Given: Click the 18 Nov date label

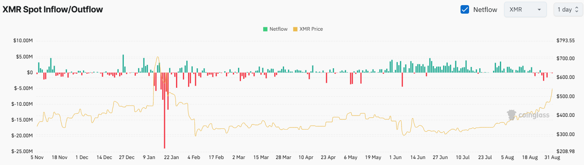Looking at the screenshot, I should 59,157.
